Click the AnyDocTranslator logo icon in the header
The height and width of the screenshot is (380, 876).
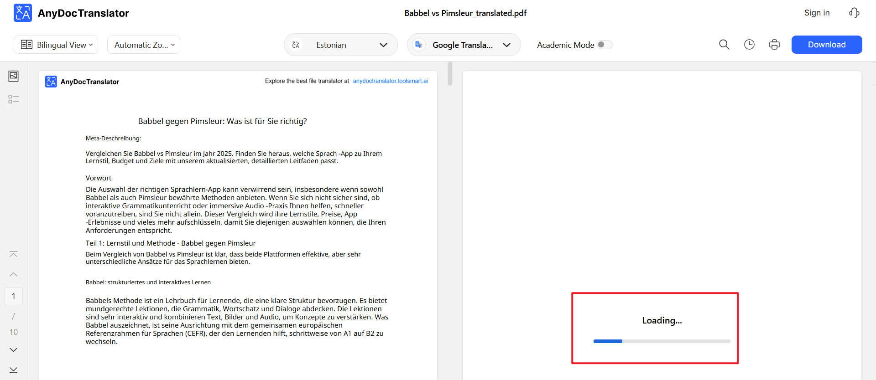(23, 13)
